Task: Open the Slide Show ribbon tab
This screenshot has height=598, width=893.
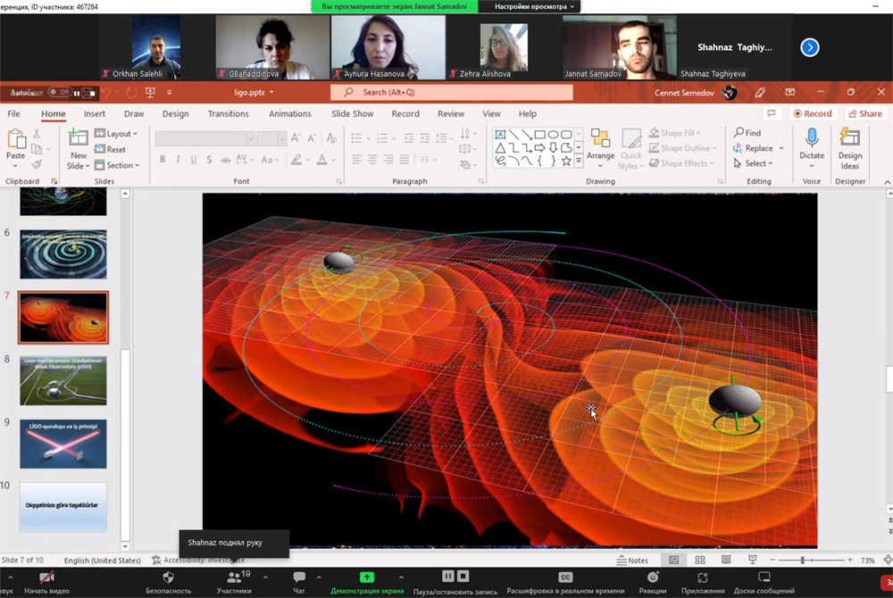Action: click(x=352, y=114)
